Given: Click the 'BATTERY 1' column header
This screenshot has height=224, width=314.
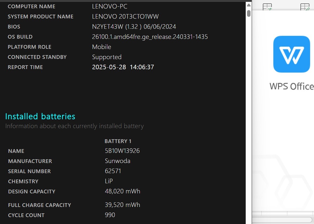Looking at the screenshot, I should (x=118, y=141).
